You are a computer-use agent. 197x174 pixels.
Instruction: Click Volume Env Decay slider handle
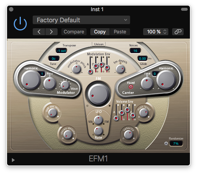(x=122, y=113)
